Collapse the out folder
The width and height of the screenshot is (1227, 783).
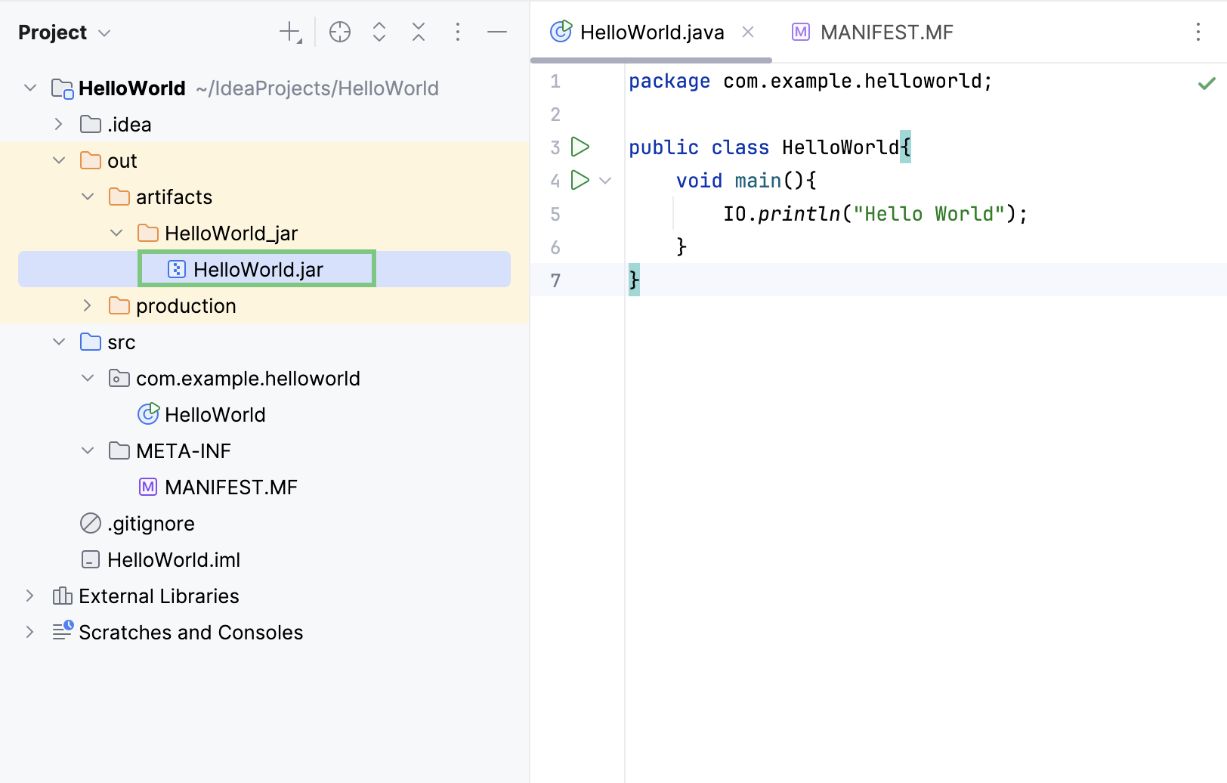pos(59,160)
